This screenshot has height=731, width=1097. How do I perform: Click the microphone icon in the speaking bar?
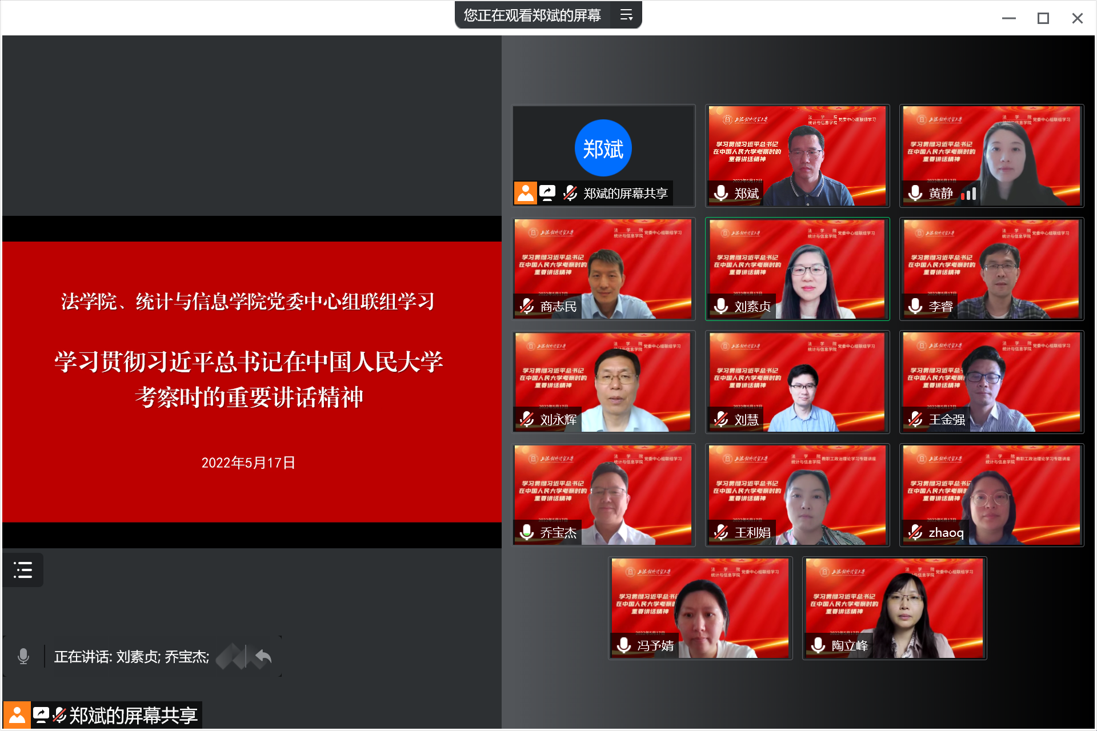click(23, 656)
